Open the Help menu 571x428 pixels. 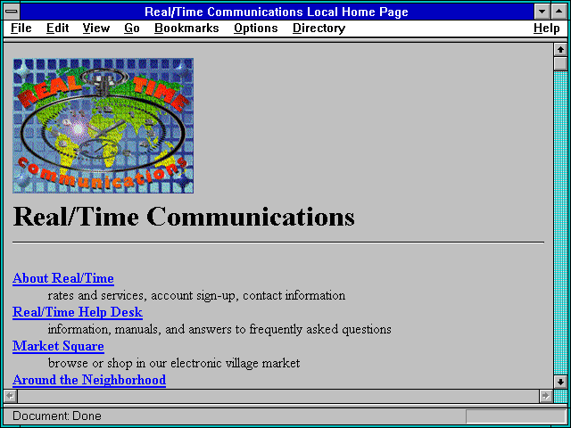pyautogui.click(x=547, y=29)
